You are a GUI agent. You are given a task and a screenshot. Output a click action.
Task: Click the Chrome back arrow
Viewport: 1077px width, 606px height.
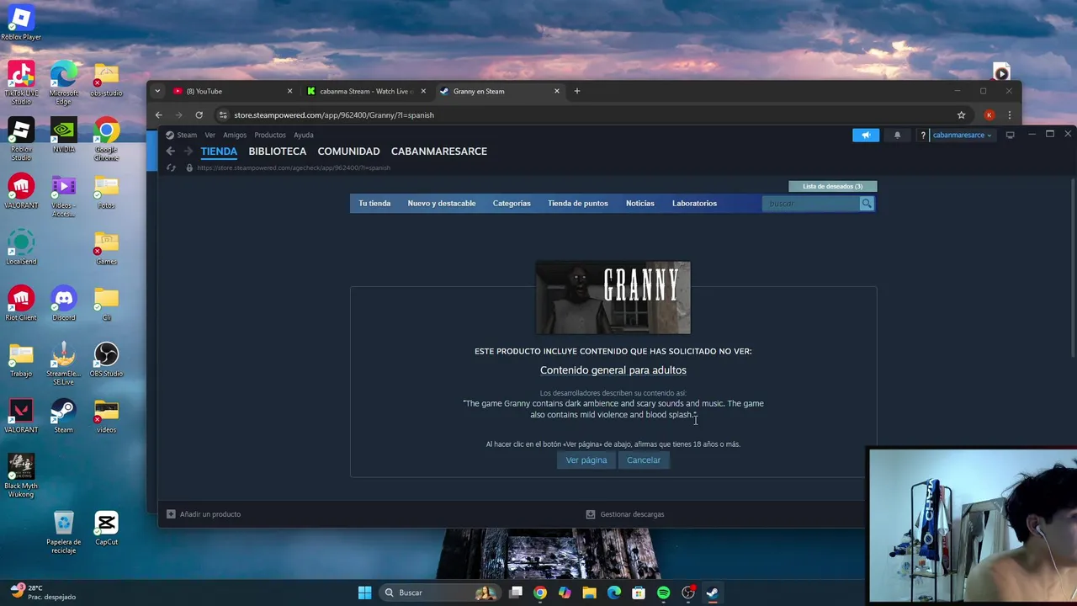coord(158,114)
